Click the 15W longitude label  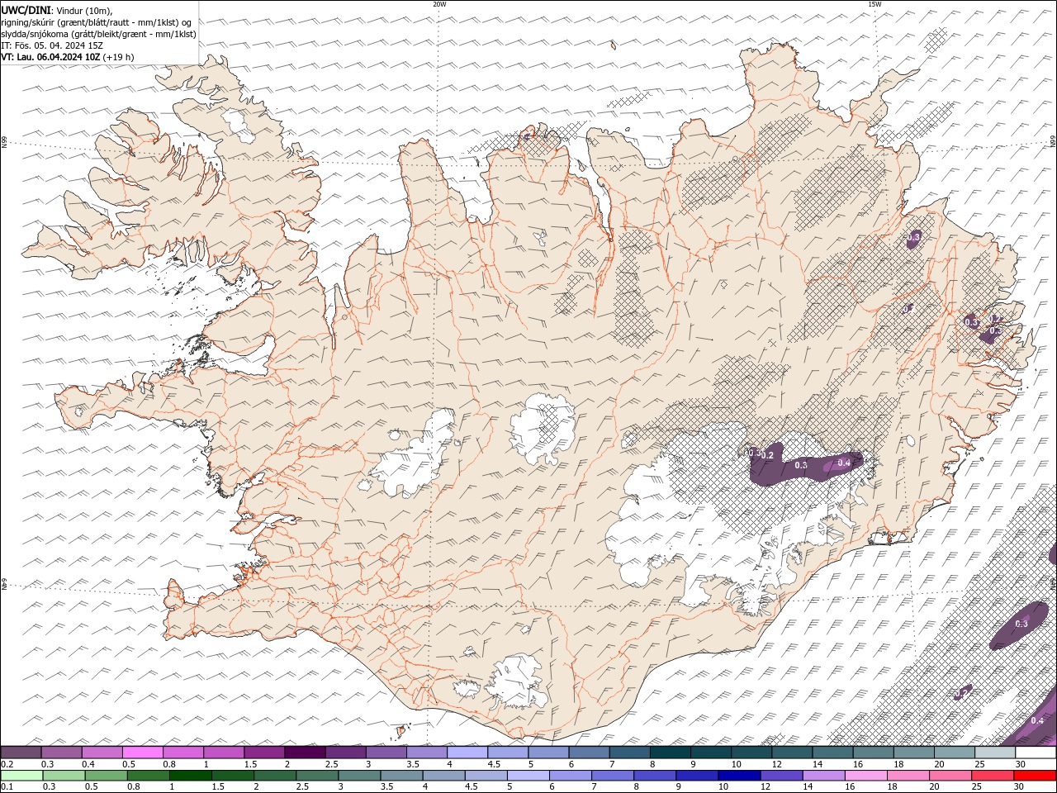pos(874,4)
